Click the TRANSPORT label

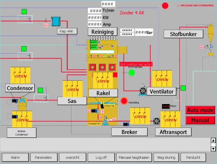94,124
